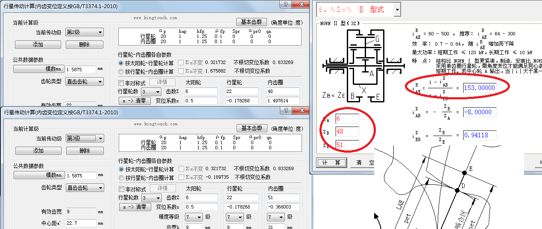Open 当前传动级 dropdown showing 第3级
This screenshot has width=542, height=229.
[85, 139]
